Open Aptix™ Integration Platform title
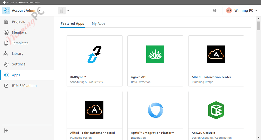This screenshot has height=140, width=261. [153, 133]
